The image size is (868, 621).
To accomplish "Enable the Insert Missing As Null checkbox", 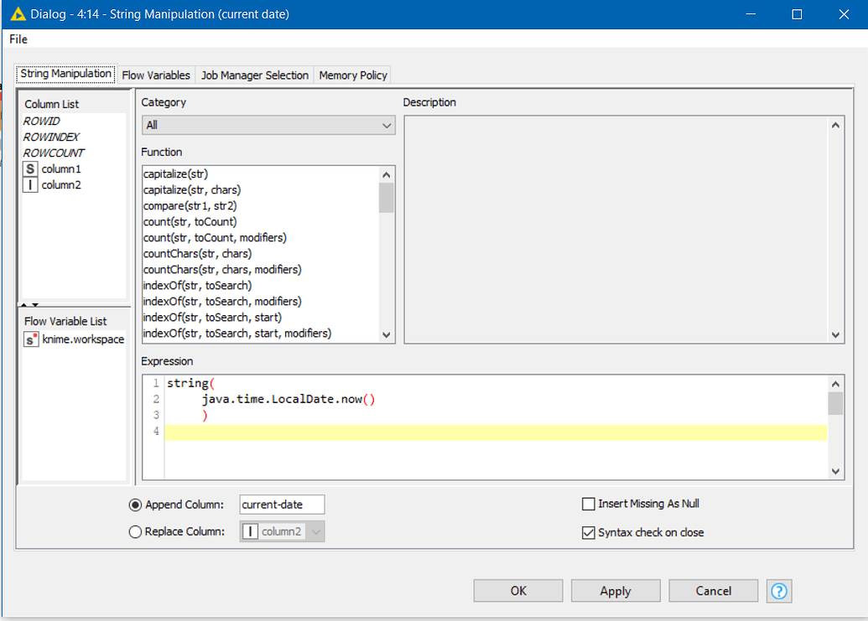I will [589, 504].
